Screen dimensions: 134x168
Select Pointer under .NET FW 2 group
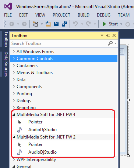click(35, 144)
